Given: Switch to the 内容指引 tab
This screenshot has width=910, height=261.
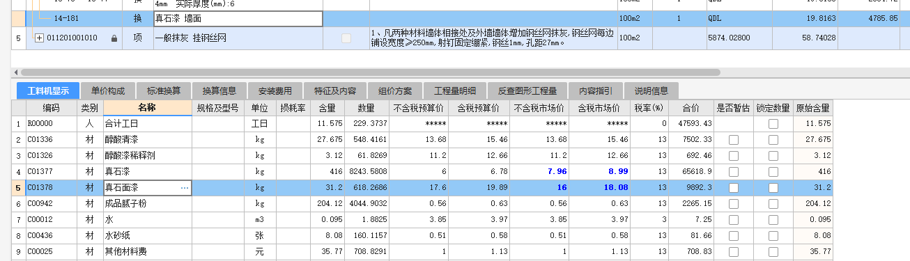Looking at the screenshot, I should point(596,90).
